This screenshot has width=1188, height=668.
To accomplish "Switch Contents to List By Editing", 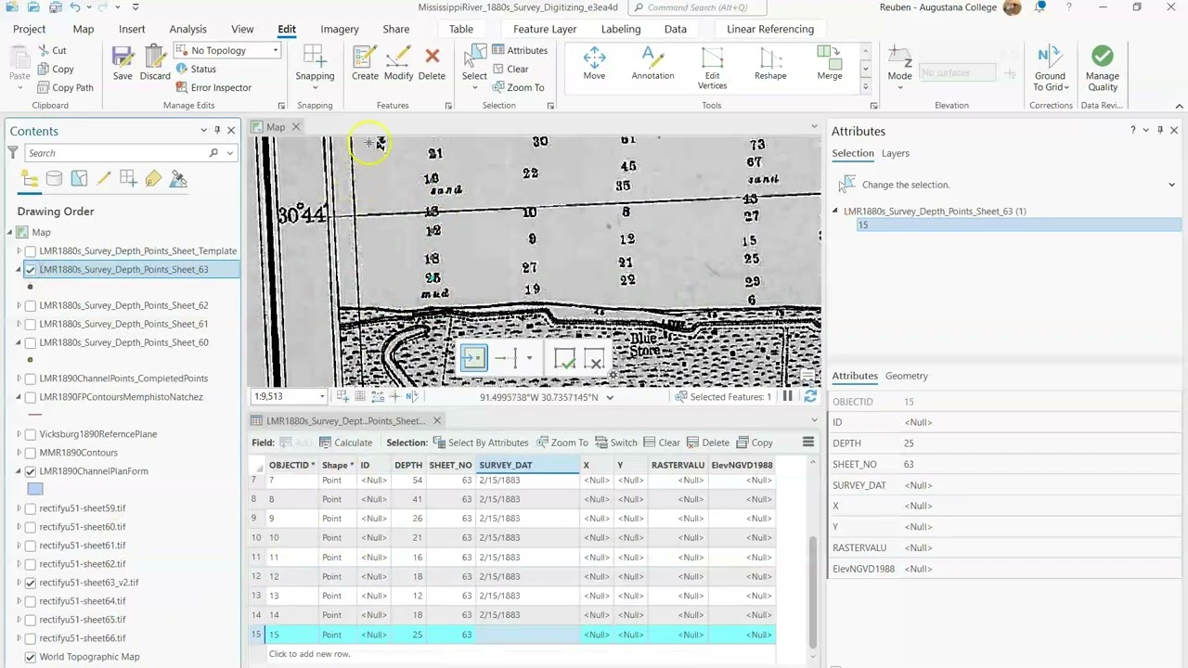I will coord(104,179).
